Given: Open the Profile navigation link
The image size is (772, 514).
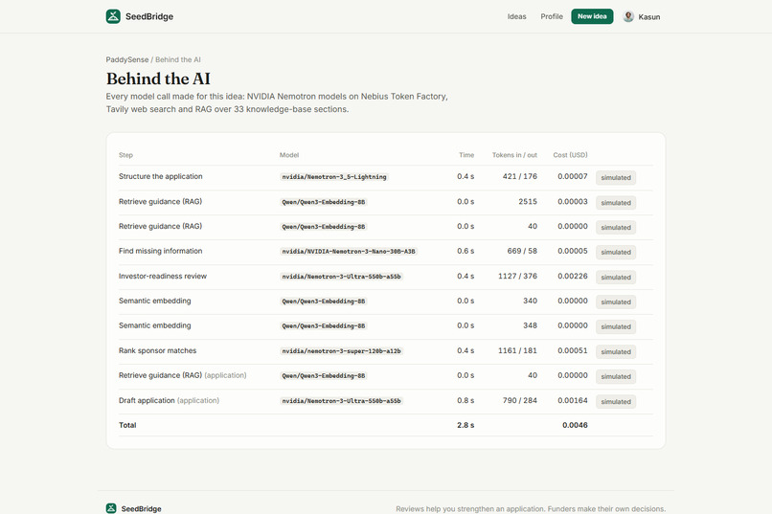Looking at the screenshot, I should pyautogui.click(x=552, y=16).
